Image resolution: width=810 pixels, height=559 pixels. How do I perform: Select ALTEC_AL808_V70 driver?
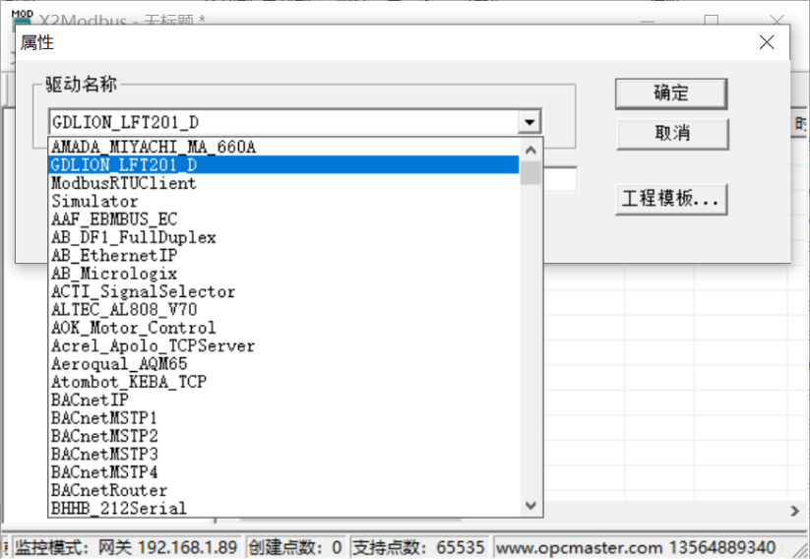(x=283, y=309)
